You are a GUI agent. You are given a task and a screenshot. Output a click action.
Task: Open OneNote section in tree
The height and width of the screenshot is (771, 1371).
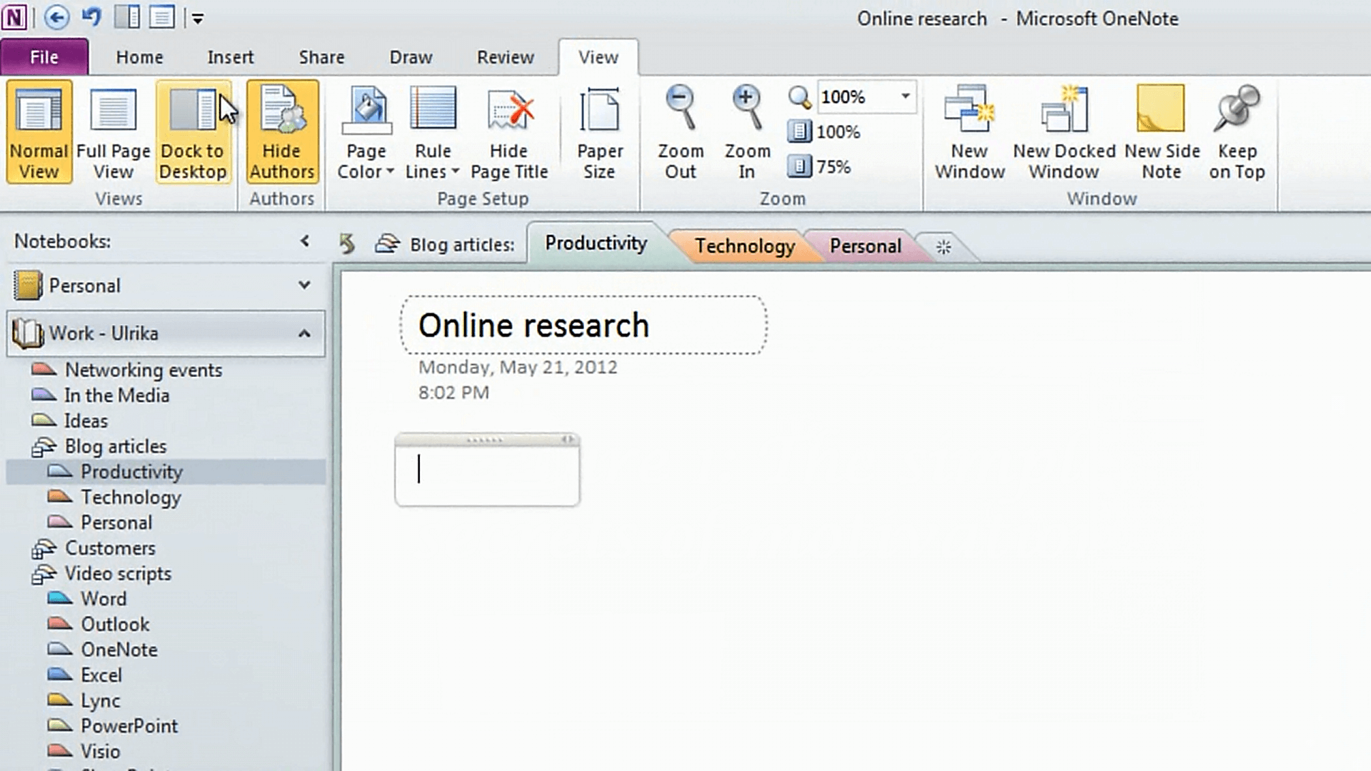click(x=119, y=650)
